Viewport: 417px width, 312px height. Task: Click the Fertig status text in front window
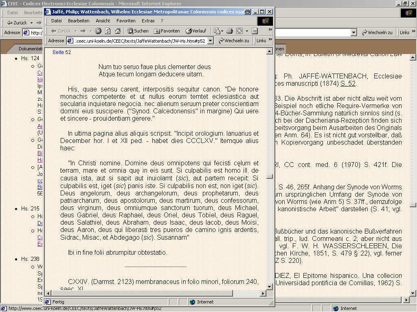pyautogui.click(x=58, y=302)
